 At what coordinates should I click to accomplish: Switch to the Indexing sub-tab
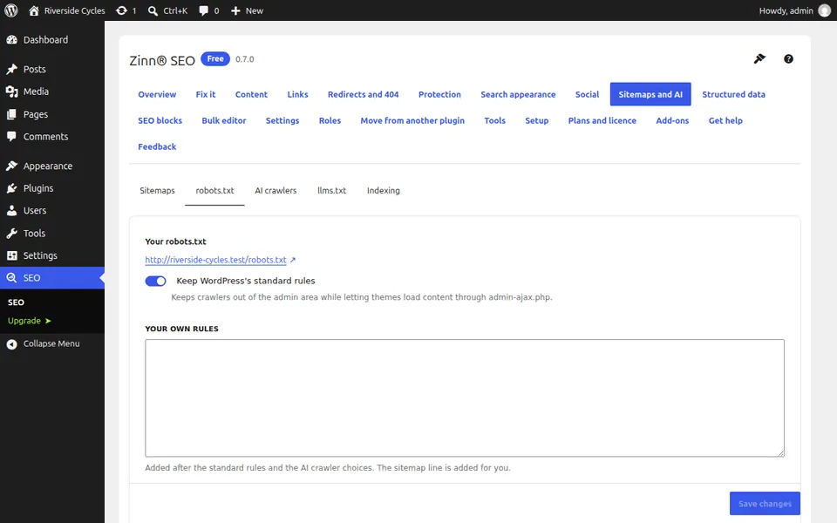point(384,191)
